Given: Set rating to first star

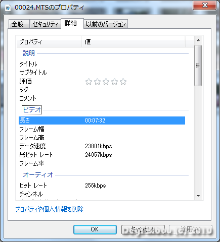Looking at the screenshot, I should [89, 82].
